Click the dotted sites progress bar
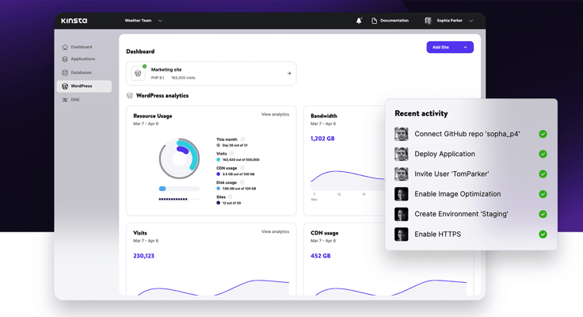 (x=179, y=199)
